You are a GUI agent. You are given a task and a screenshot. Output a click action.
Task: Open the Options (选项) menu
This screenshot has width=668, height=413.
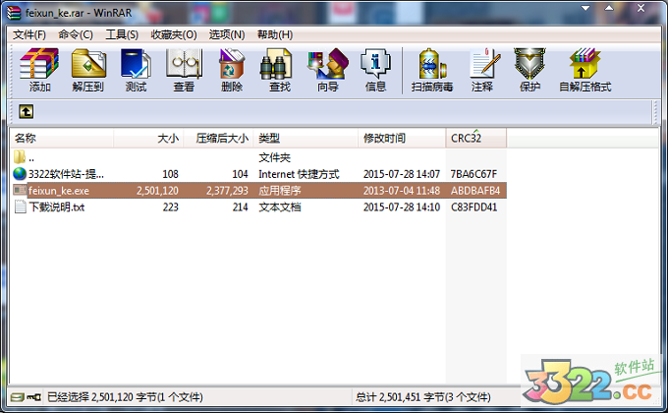tap(227, 34)
